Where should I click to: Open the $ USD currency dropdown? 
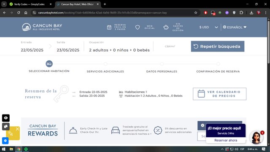(208, 27)
